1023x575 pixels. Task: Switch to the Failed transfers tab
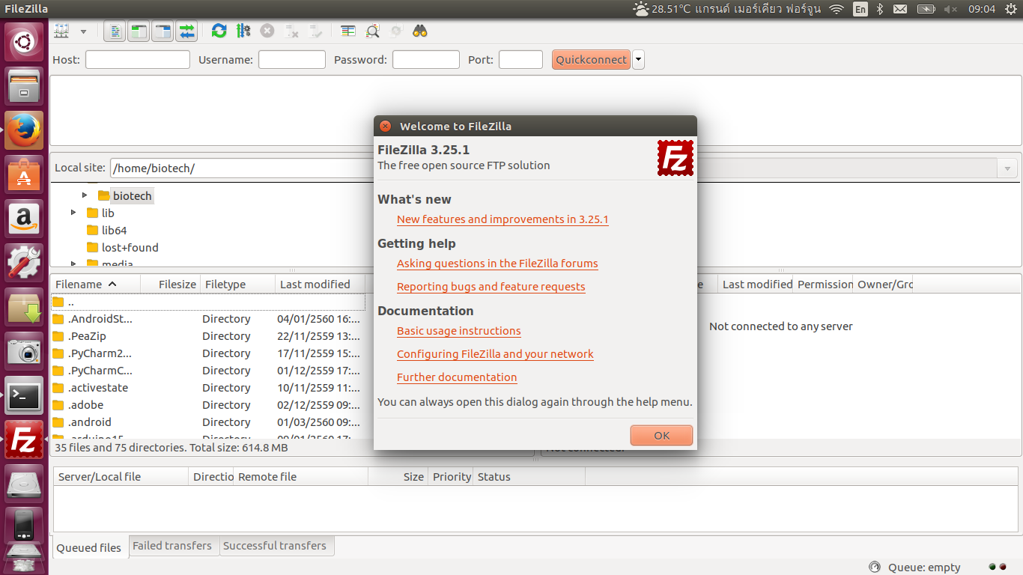(172, 546)
